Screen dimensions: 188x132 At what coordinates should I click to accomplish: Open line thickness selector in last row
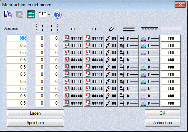[x=128, y=103]
